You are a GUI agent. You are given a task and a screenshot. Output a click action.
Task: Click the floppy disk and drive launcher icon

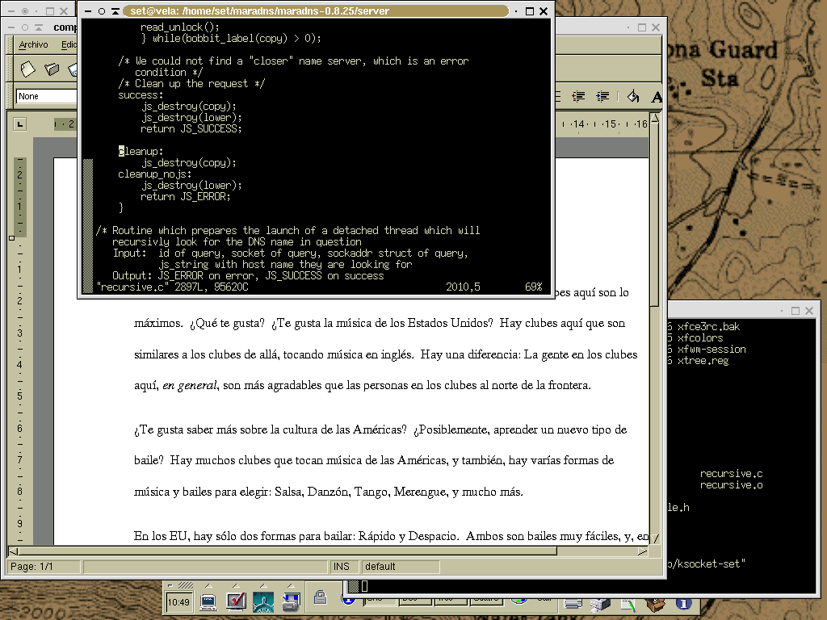[x=291, y=601]
